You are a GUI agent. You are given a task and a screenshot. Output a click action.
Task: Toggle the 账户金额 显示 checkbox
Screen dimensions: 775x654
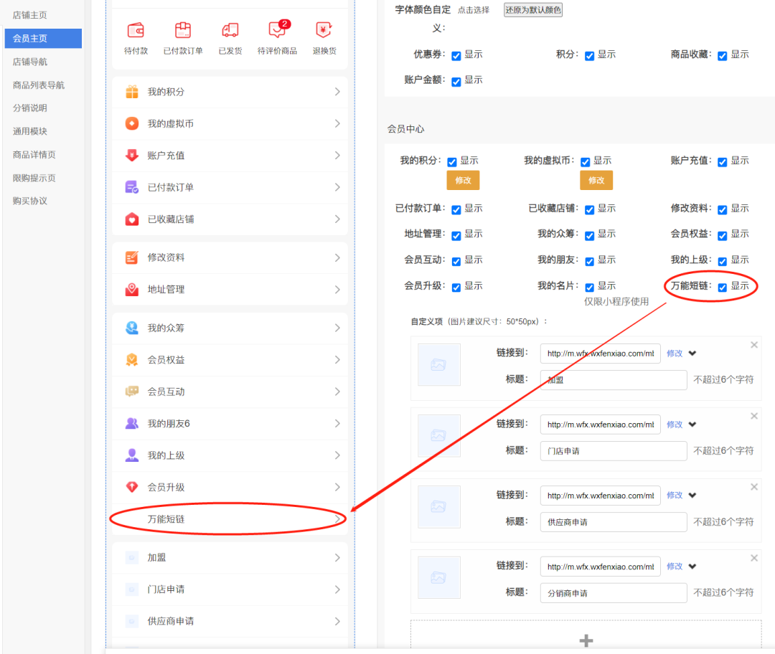(x=456, y=82)
